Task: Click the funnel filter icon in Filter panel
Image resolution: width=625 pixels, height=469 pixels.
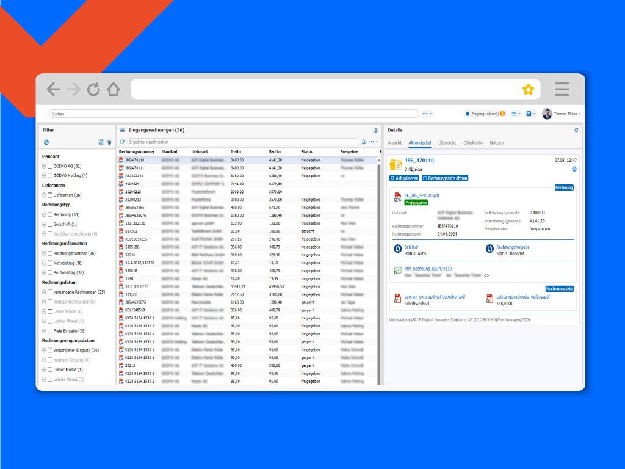Action: click(109, 142)
